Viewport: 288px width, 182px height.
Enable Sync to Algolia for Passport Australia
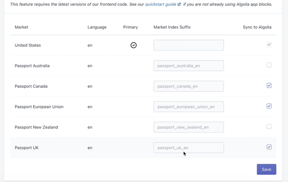point(269,65)
